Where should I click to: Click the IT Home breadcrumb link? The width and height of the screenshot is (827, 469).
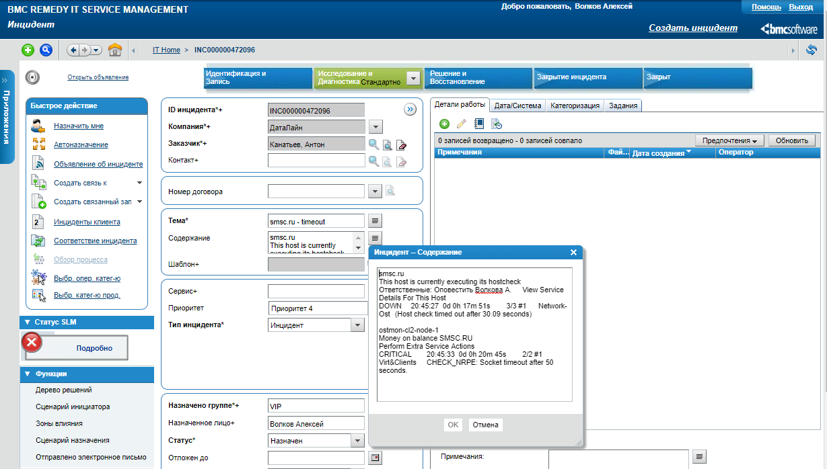coord(166,50)
